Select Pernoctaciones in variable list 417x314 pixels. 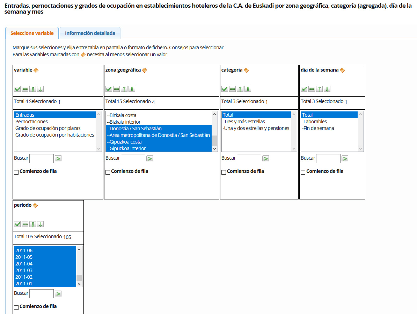tap(31, 122)
